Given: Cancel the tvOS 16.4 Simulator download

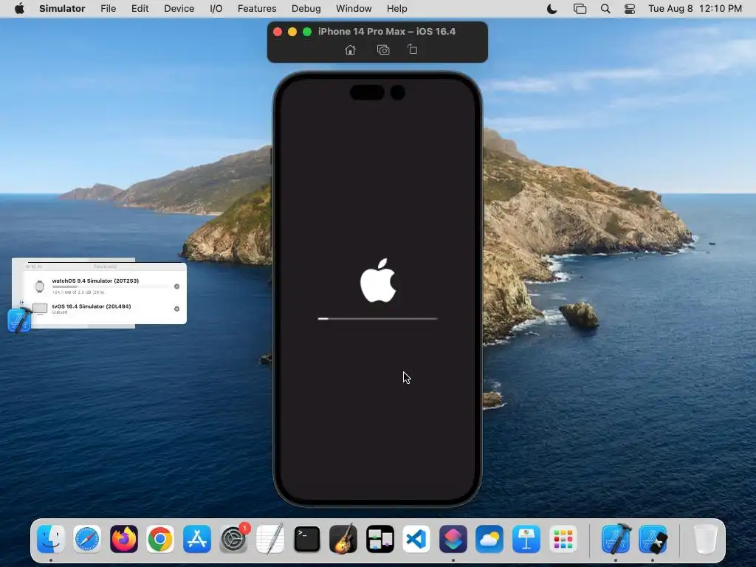Looking at the screenshot, I should pos(177,309).
